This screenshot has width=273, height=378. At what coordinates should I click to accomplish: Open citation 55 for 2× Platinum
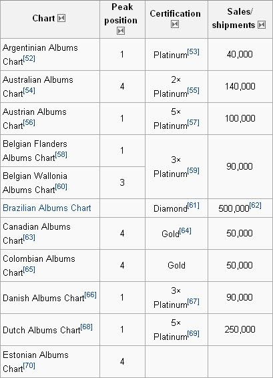[x=193, y=90]
